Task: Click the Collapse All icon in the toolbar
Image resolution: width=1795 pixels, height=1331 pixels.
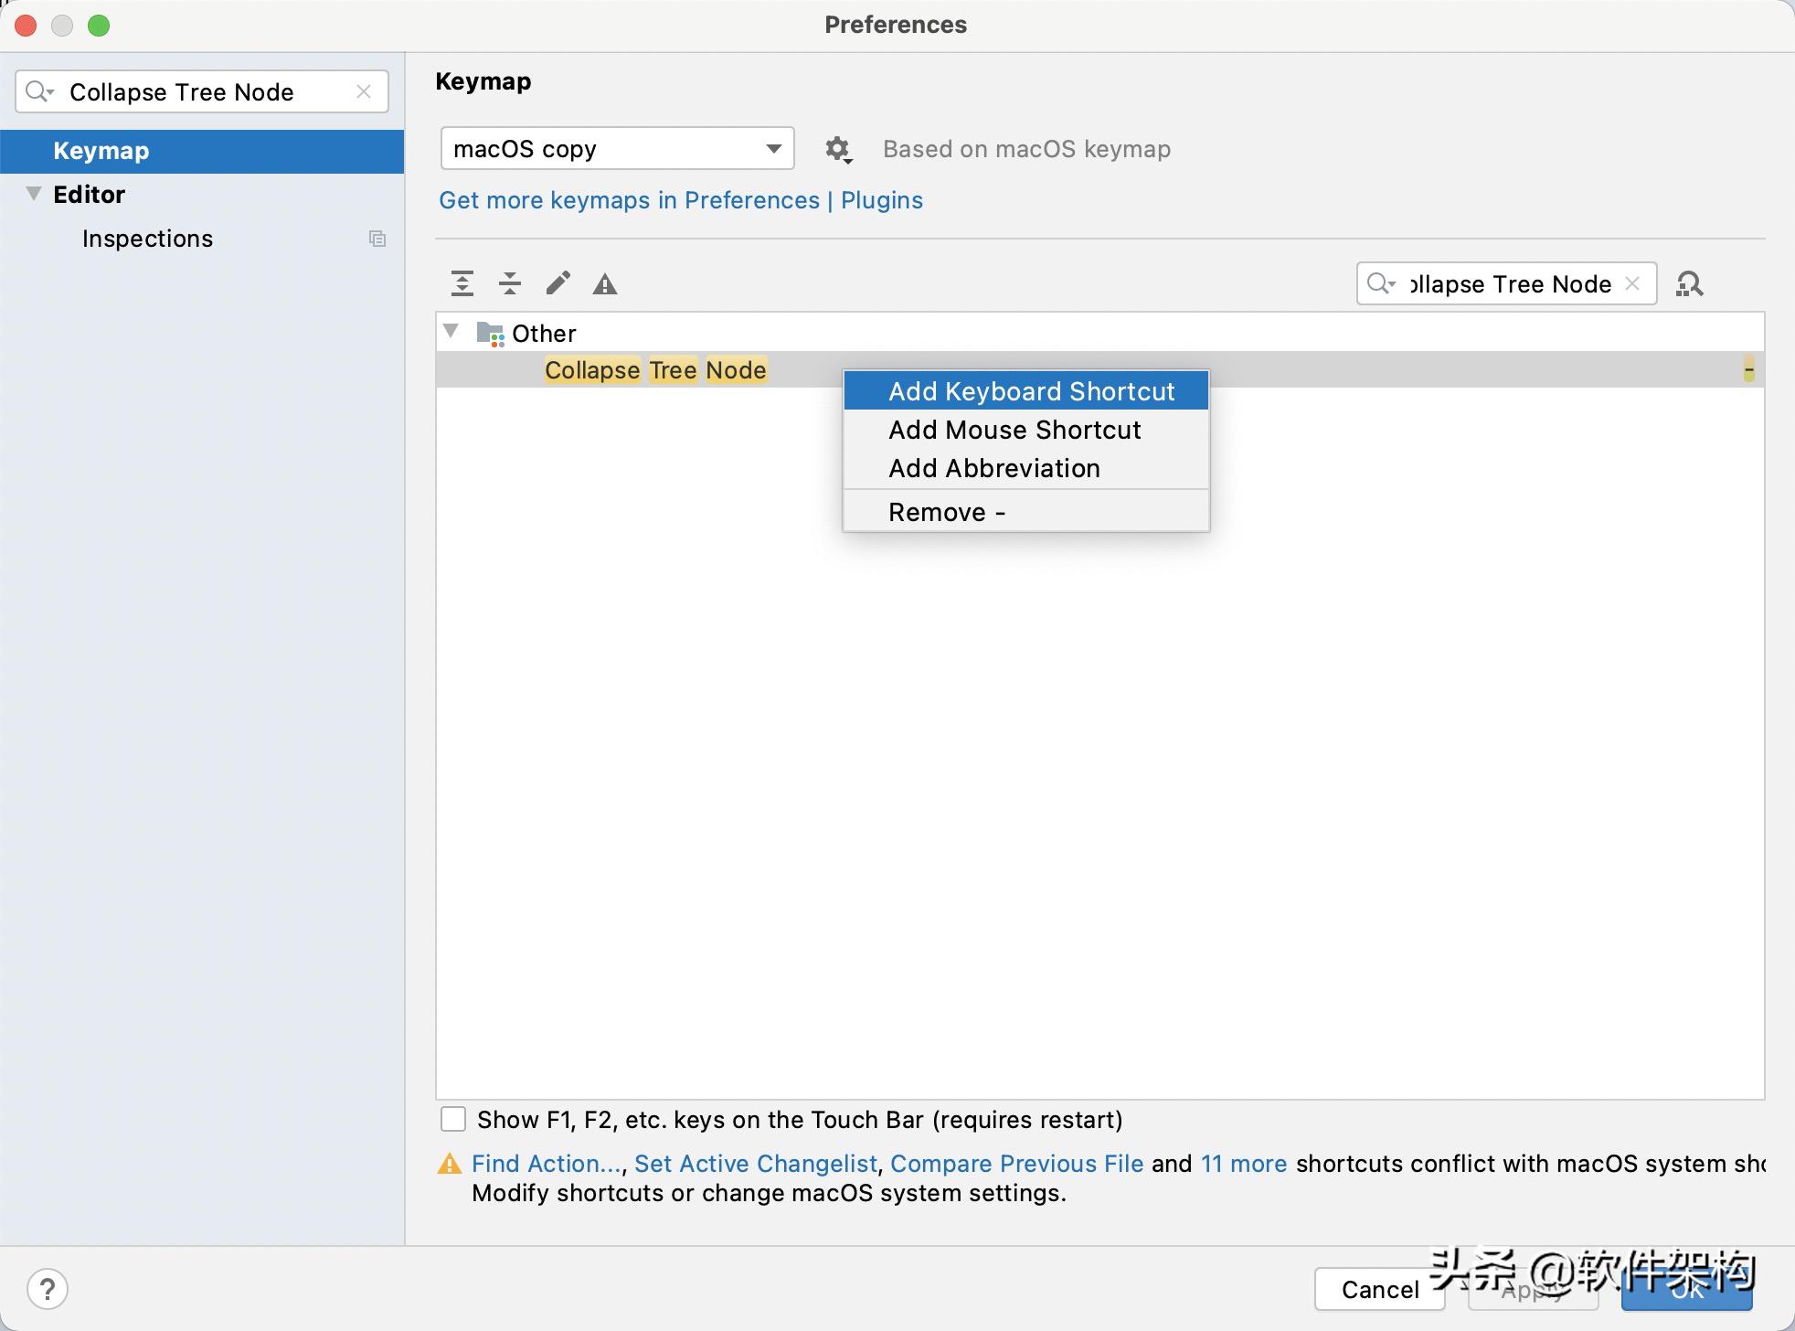Action: pyautogui.click(x=510, y=283)
